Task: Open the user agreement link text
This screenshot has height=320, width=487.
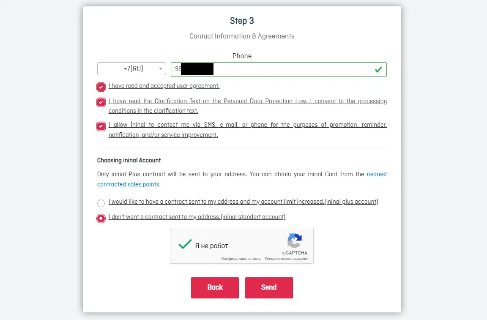Action: pyautogui.click(x=164, y=86)
